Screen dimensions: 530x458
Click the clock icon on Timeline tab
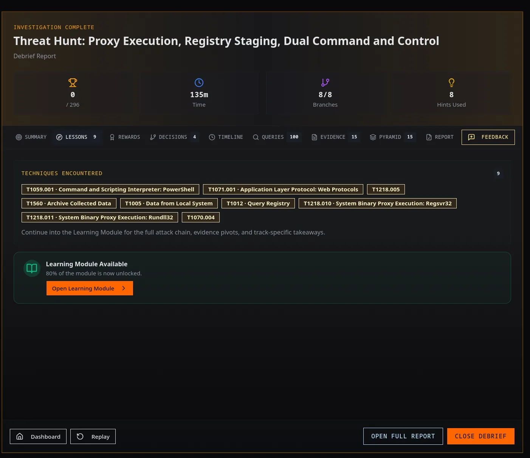(x=212, y=137)
